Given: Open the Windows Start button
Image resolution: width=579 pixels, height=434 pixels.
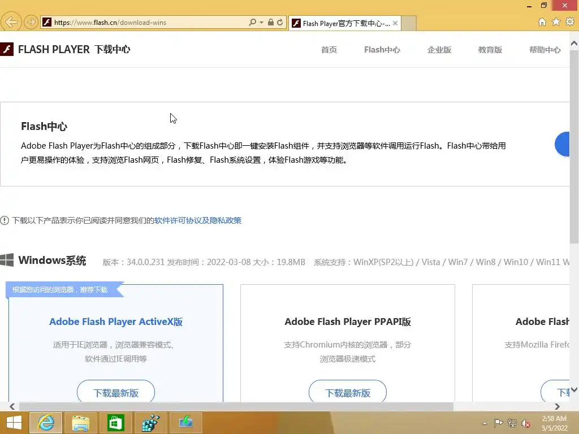Looking at the screenshot, I should click(14, 423).
